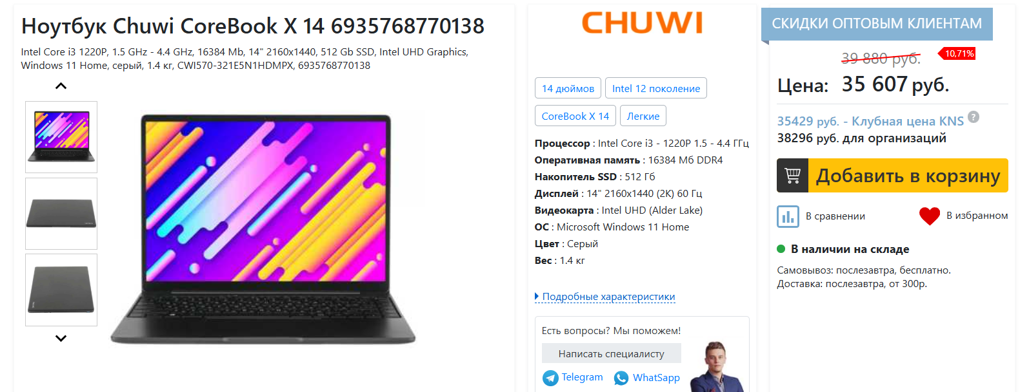Toggle the red heart favorite icon
The width and height of the screenshot is (1029, 392).
(x=930, y=216)
